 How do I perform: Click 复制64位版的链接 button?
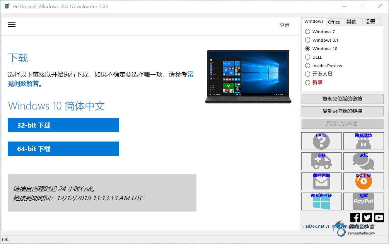click(342, 111)
